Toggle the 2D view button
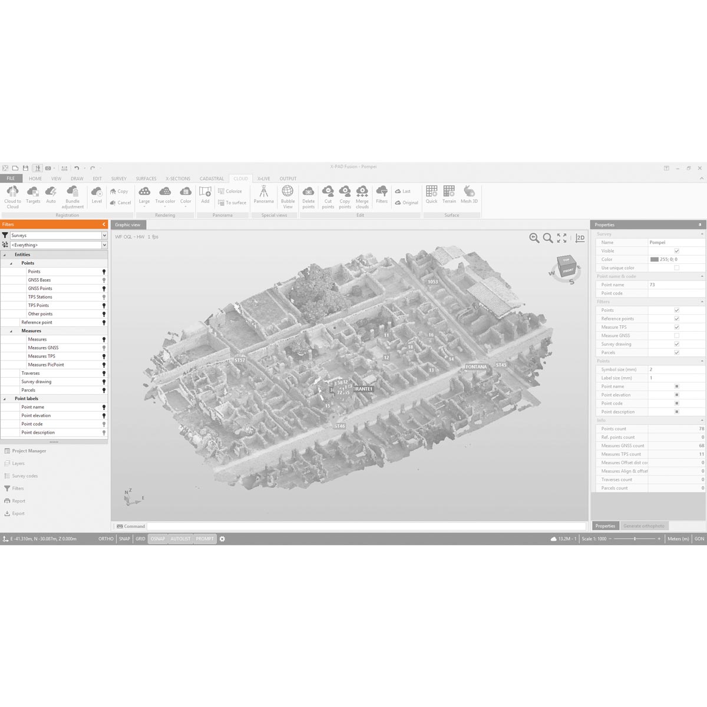 [x=580, y=238]
